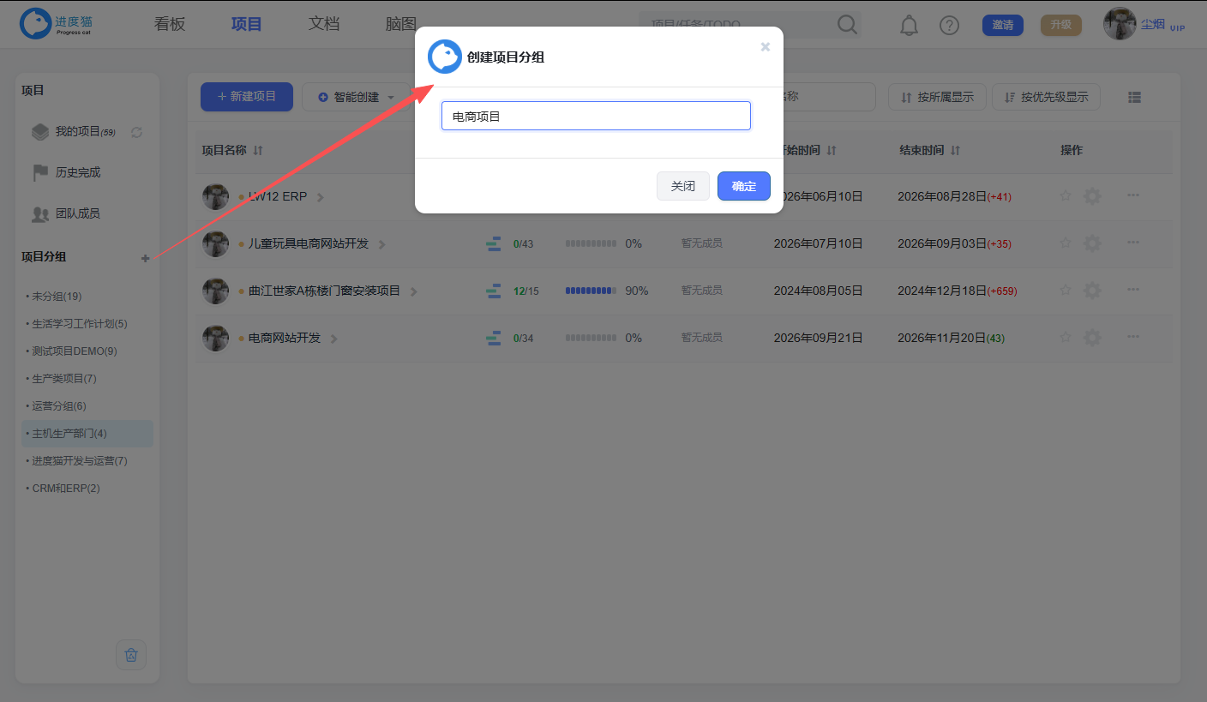1207x702 pixels.
Task: Confirm with the 确定 button
Action: tap(744, 186)
